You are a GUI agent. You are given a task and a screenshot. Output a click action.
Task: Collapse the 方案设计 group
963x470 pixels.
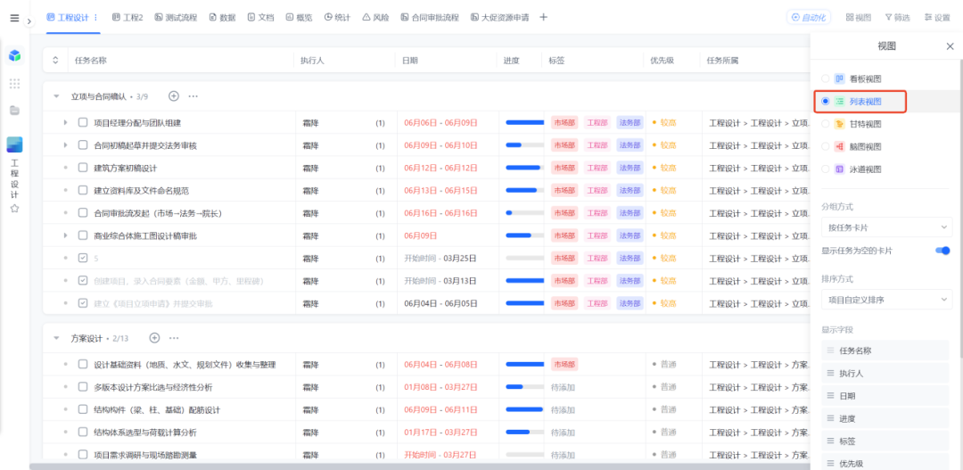point(56,338)
